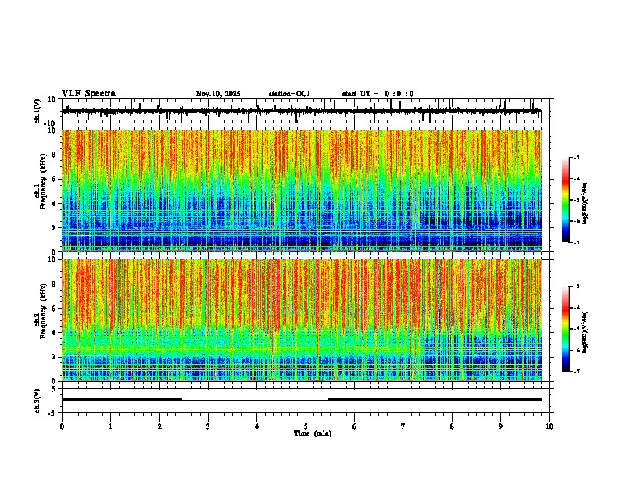The width and height of the screenshot is (619, 478).
Task: Click the station name label in the header
Action: pyautogui.click(x=289, y=94)
